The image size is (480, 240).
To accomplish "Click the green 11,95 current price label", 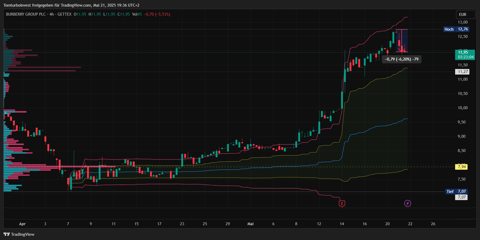I will 465,55.
